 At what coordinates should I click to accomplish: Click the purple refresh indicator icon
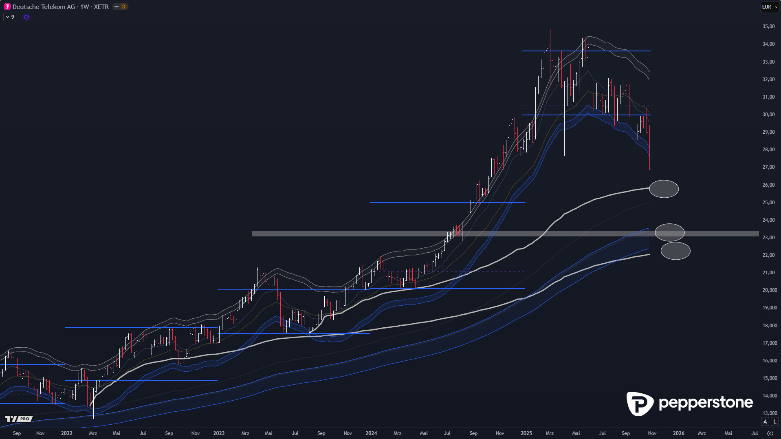[26, 17]
